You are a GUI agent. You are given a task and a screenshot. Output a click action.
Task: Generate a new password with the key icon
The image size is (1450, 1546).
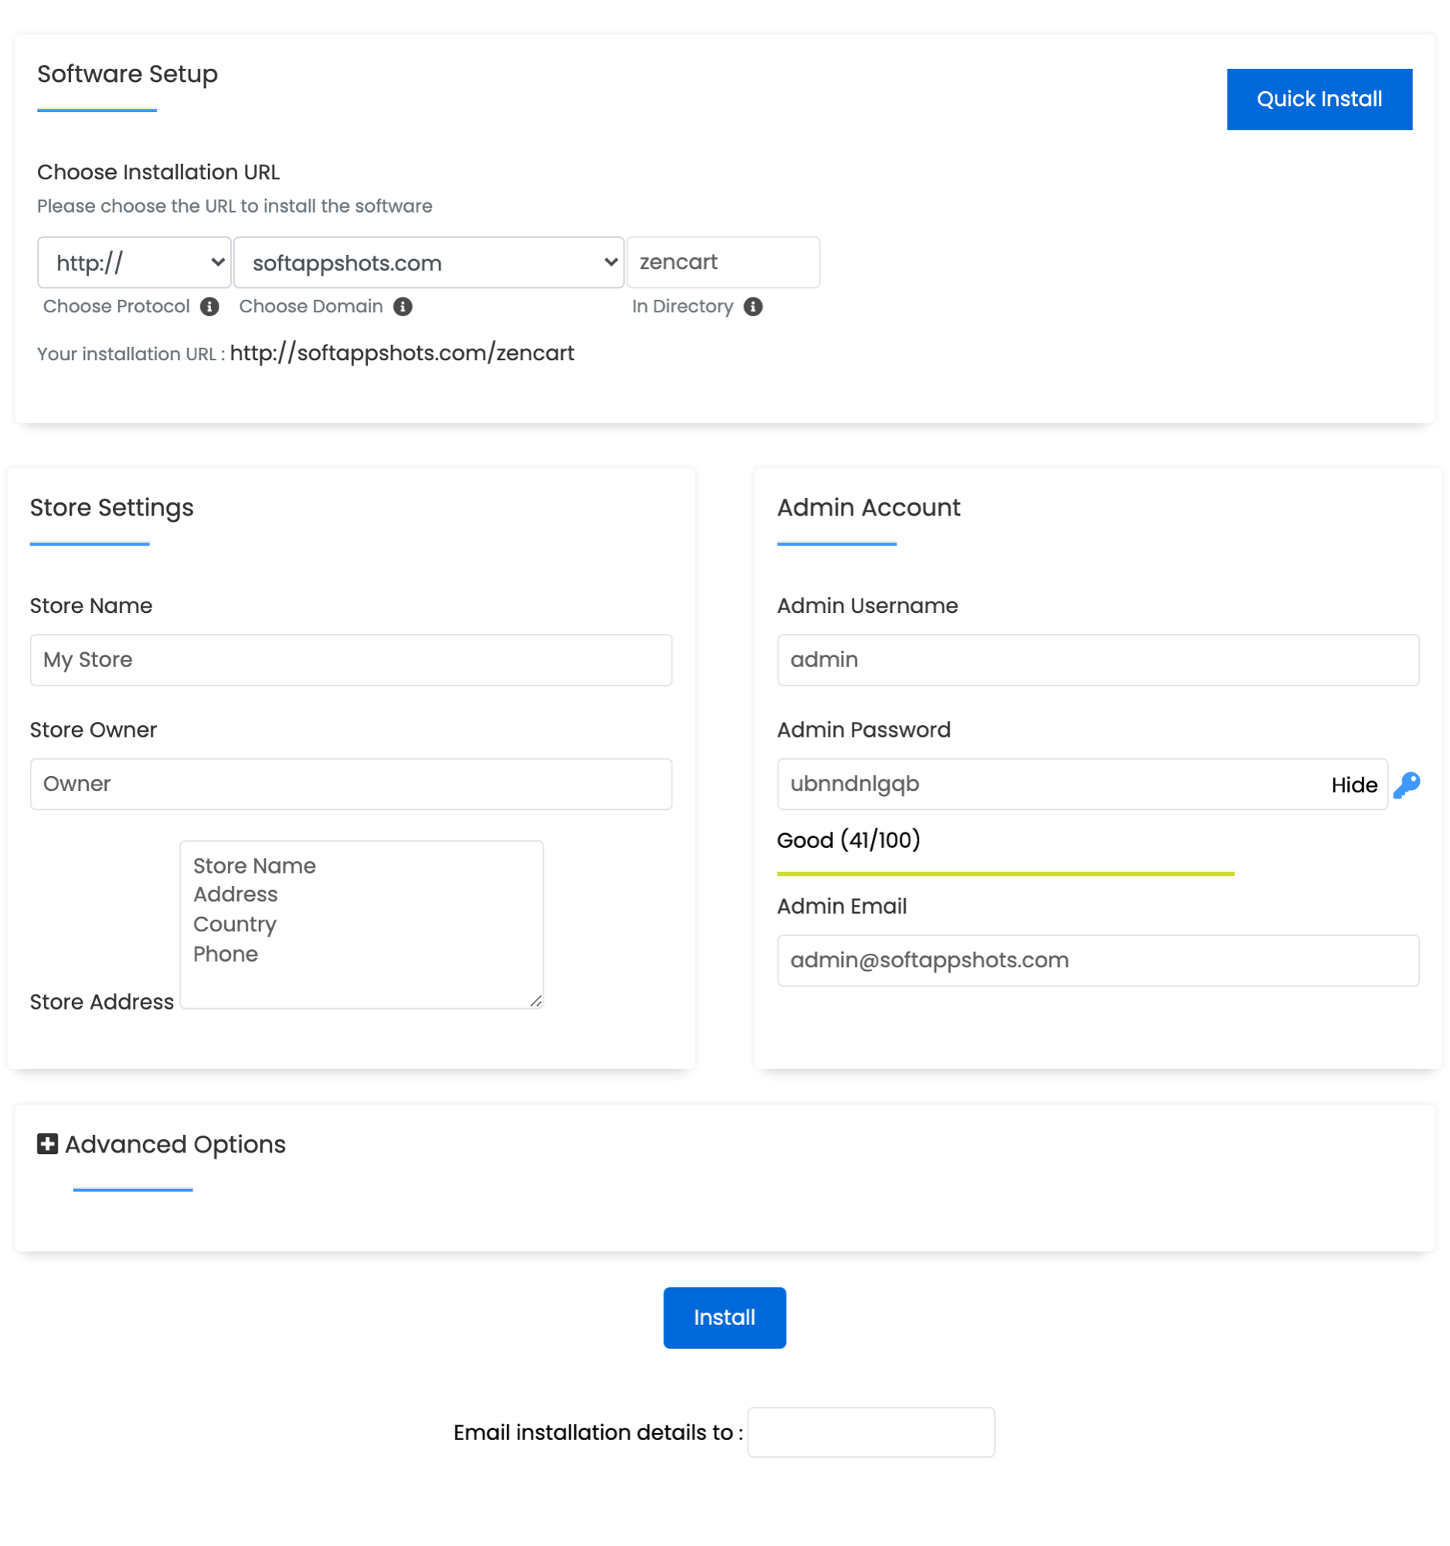[x=1407, y=784]
